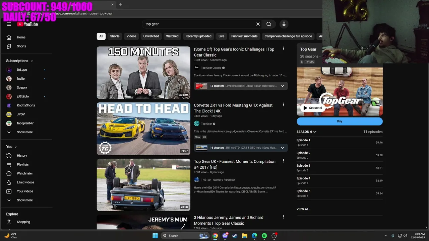The width and height of the screenshot is (429, 241).
Task: Expand the You section header
Action: (12, 147)
